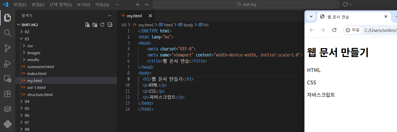The height and width of the screenshot is (132, 397).
Task: Click 03 in the breadcrumb
Action: (x=124, y=25)
